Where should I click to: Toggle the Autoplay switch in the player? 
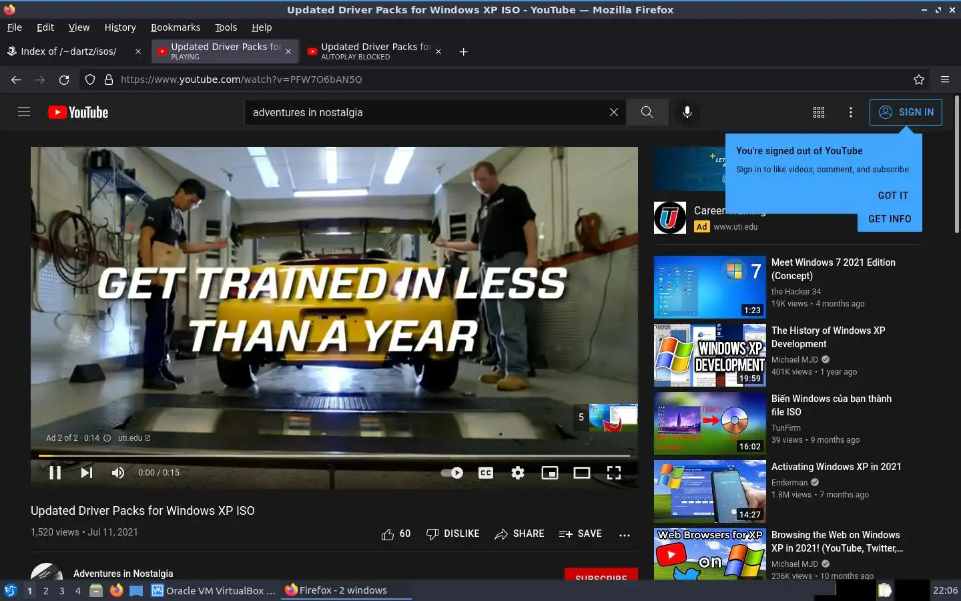(452, 473)
